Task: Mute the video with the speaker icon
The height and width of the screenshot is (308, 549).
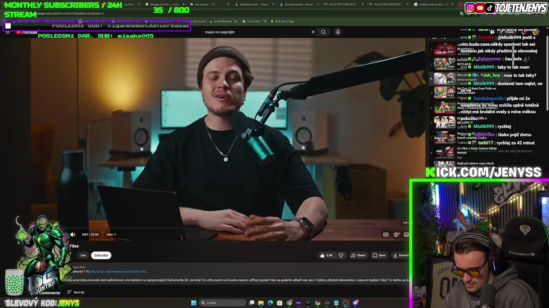Action: click(x=73, y=234)
